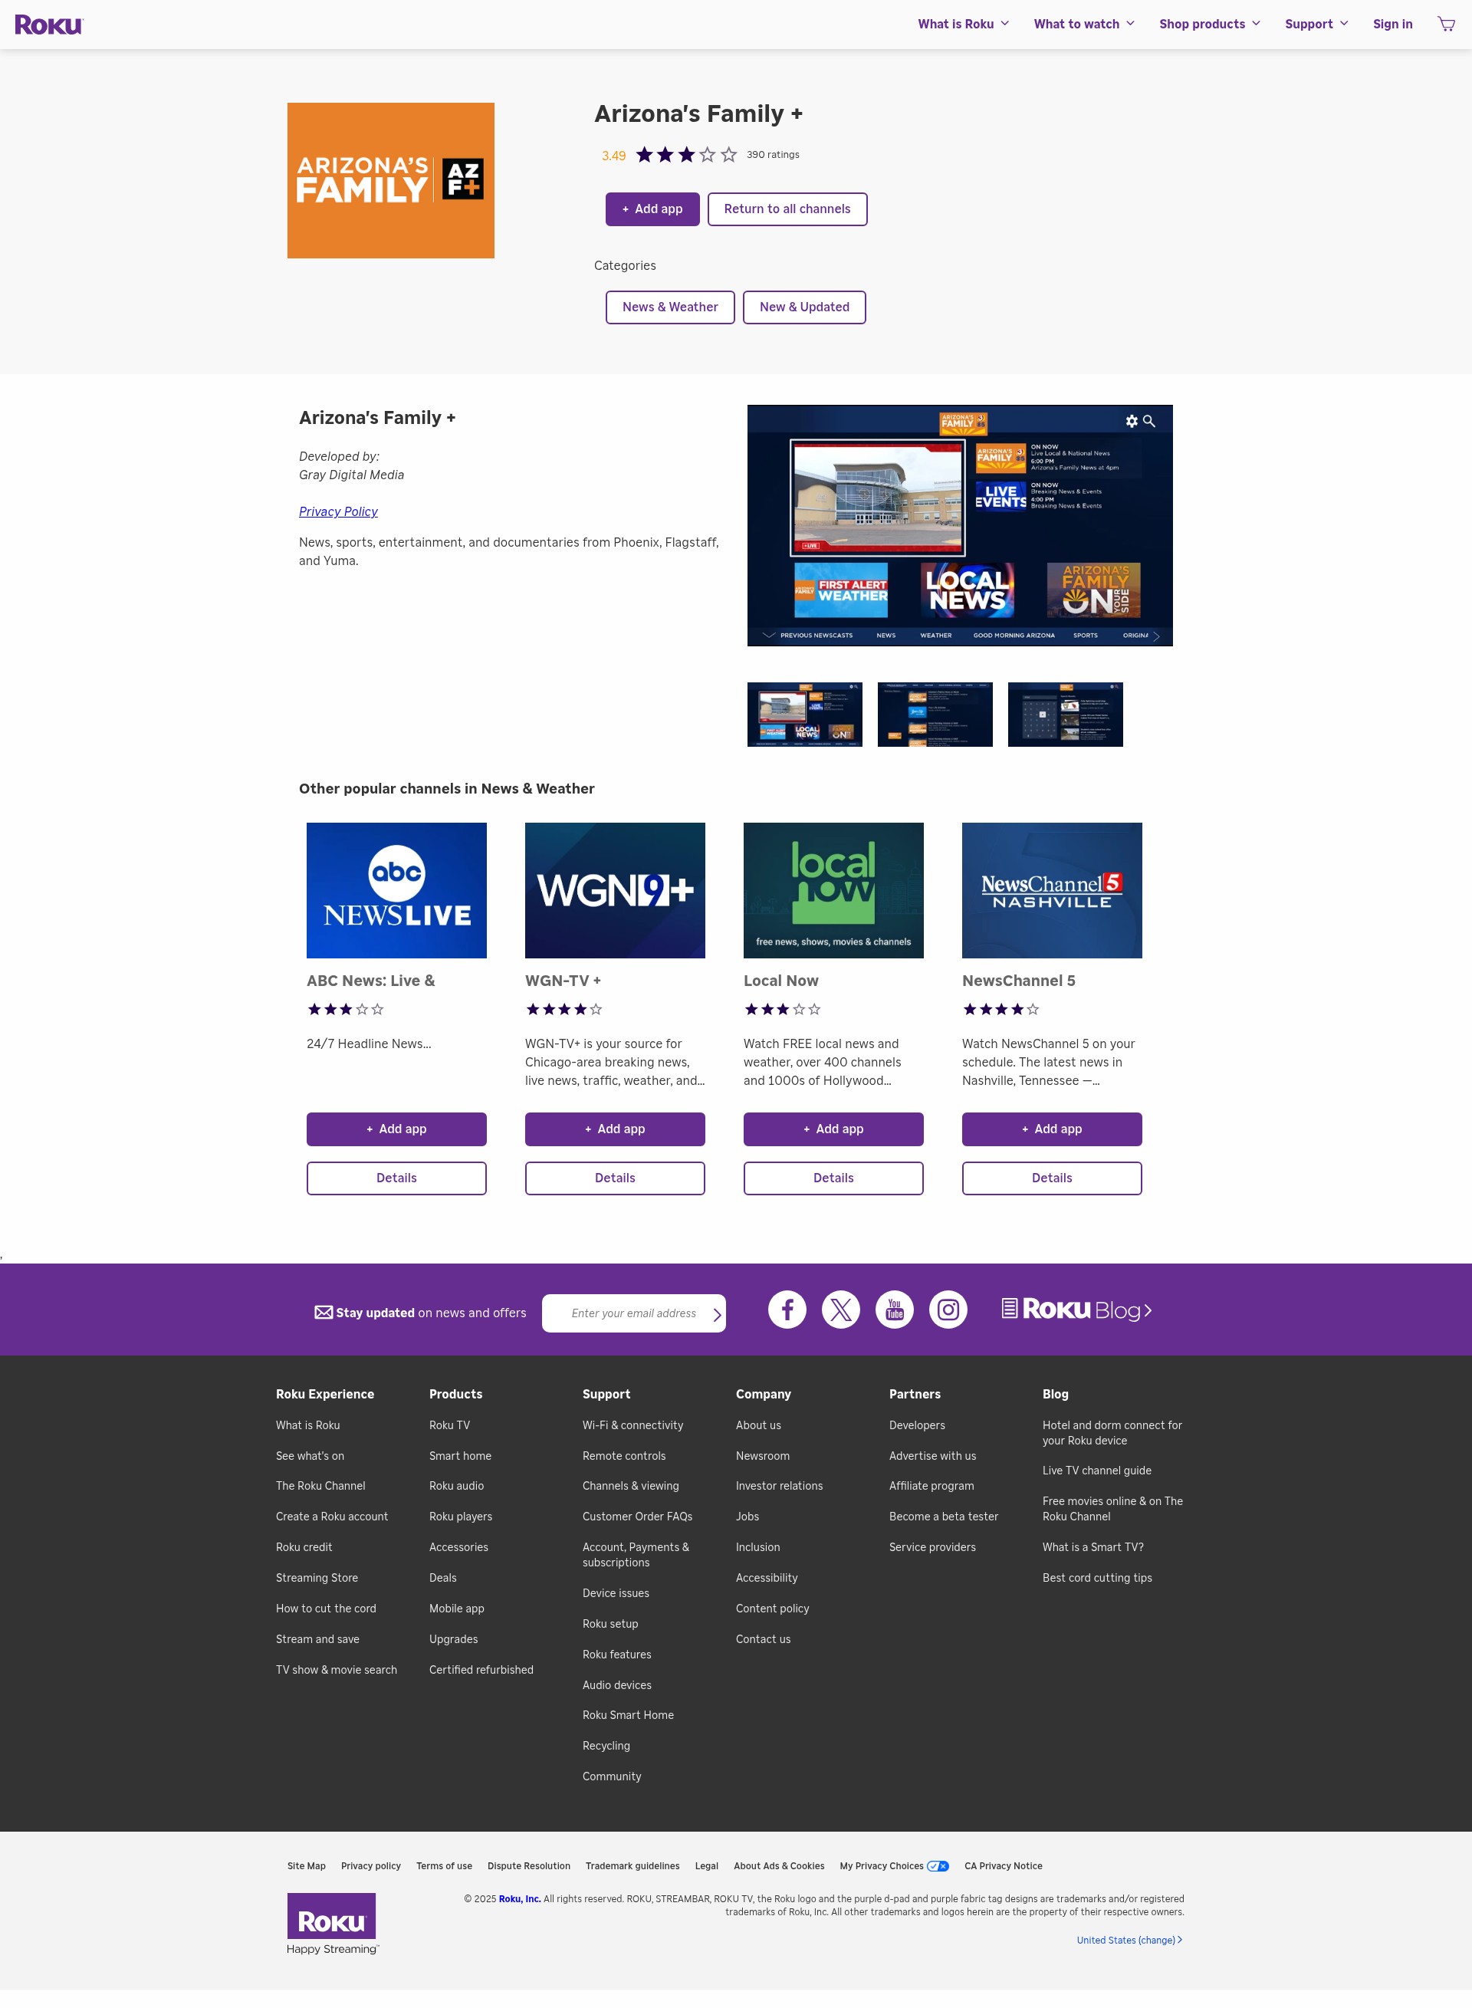
Task: Open the WGN-TV + channel image
Action: point(615,890)
